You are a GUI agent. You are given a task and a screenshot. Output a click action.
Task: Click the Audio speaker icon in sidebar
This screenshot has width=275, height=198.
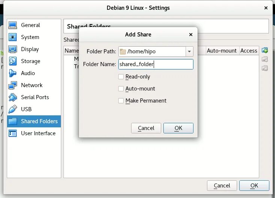(x=13, y=73)
